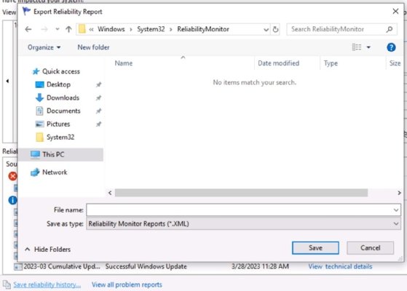The height and width of the screenshot is (291, 407).
Task: Select 2023-03 Cumulative Update row
Action: (193, 266)
